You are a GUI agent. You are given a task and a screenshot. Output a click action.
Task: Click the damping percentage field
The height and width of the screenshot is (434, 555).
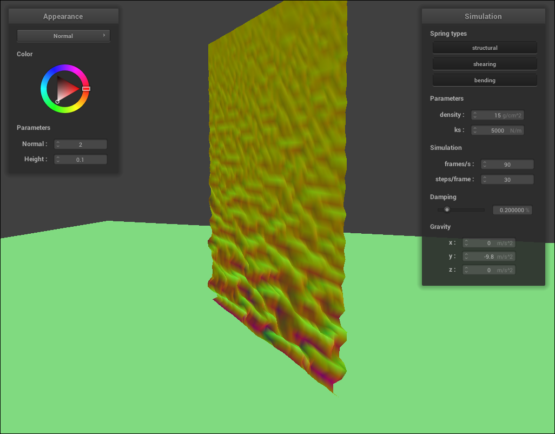(x=512, y=210)
